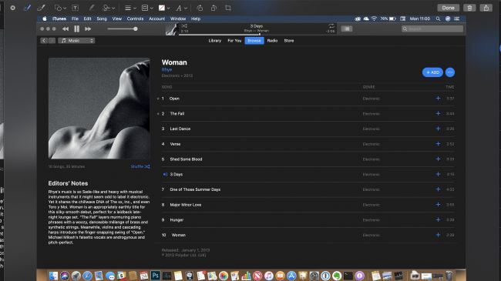Image resolution: width=501 pixels, height=281 pixels.
Task: Click the back navigation arrow
Action: (44, 41)
